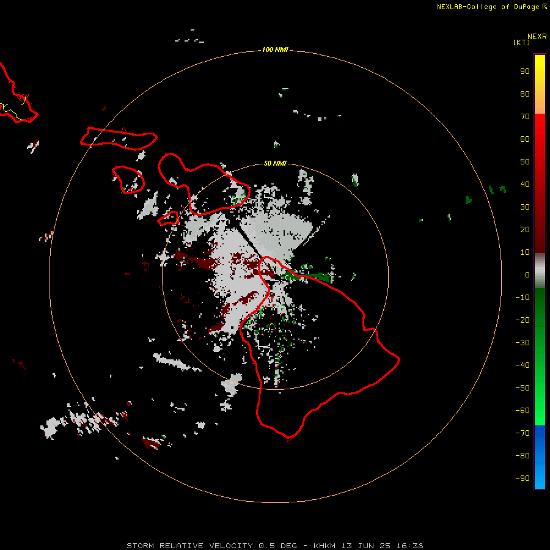Image resolution: width=550 pixels, height=550 pixels.
Task: Click the 50 NMI range ring label
Action: pos(275,163)
